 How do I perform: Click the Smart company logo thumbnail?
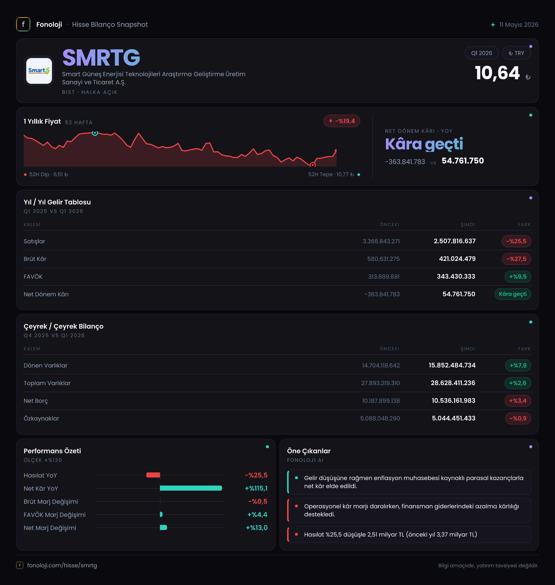click(39, 71)
